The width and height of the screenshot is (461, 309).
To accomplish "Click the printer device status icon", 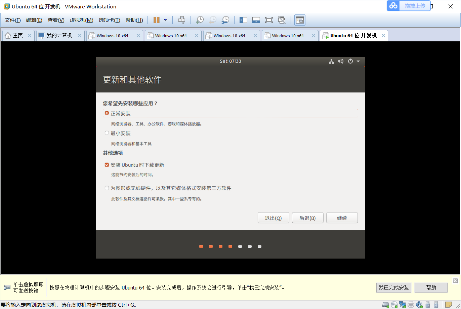I will (411, 305).
